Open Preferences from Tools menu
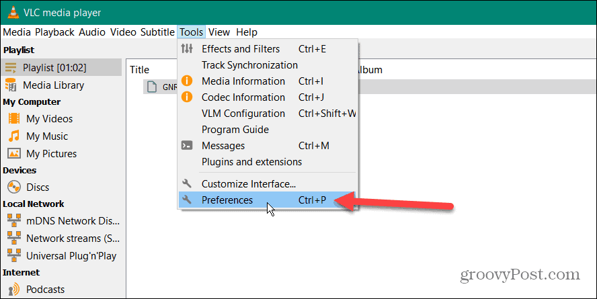Viewport: 597px width, 299px height. coord(268,200)
